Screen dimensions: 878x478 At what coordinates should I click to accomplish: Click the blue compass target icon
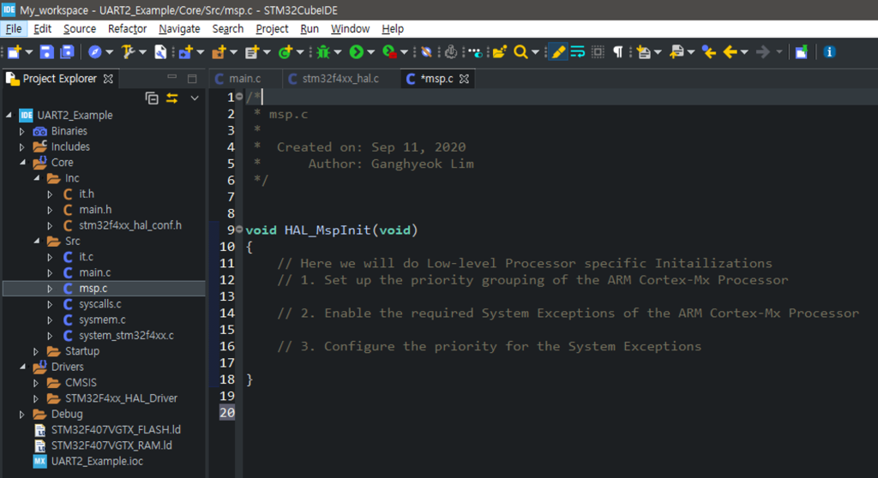[94, 52]
